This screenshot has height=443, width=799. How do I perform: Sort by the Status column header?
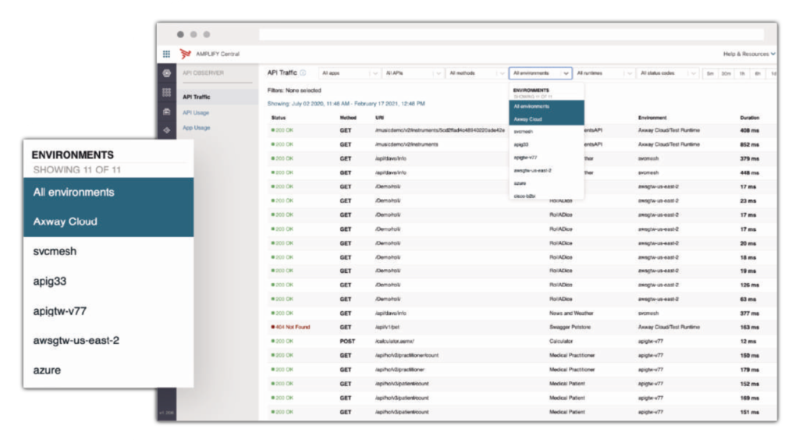279,118
